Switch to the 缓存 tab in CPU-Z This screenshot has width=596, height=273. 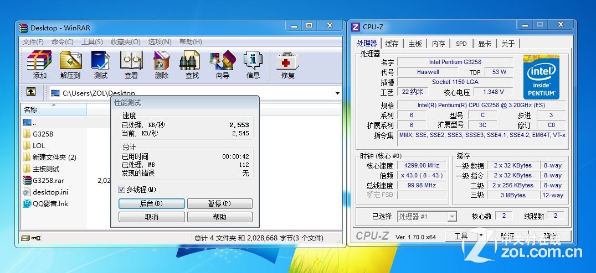tap(392, 44)
